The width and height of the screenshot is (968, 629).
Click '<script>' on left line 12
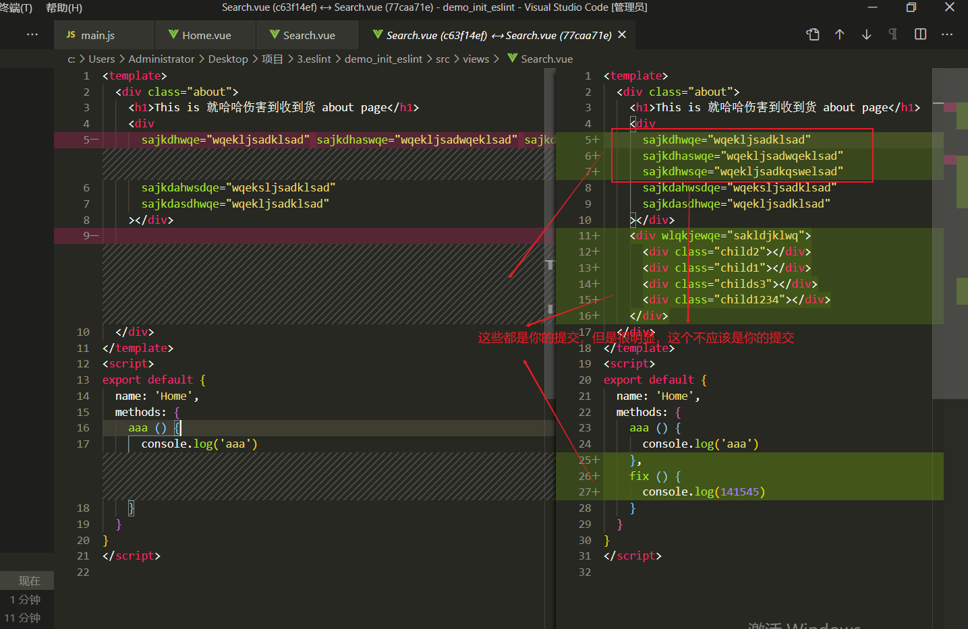pos(128,363)
